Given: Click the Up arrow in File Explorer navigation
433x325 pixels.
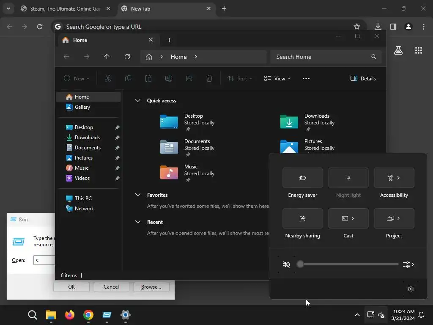Looking at the screenshot, I should coord(107,57).
